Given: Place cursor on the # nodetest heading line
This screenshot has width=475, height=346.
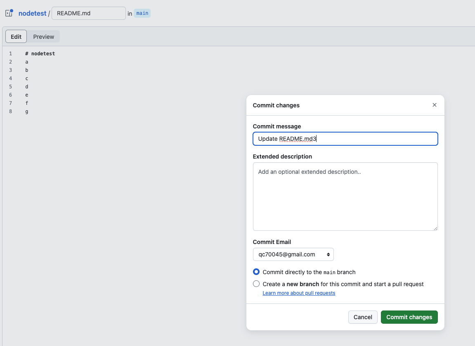Looking at the screenshot, I should pos(40,54).
